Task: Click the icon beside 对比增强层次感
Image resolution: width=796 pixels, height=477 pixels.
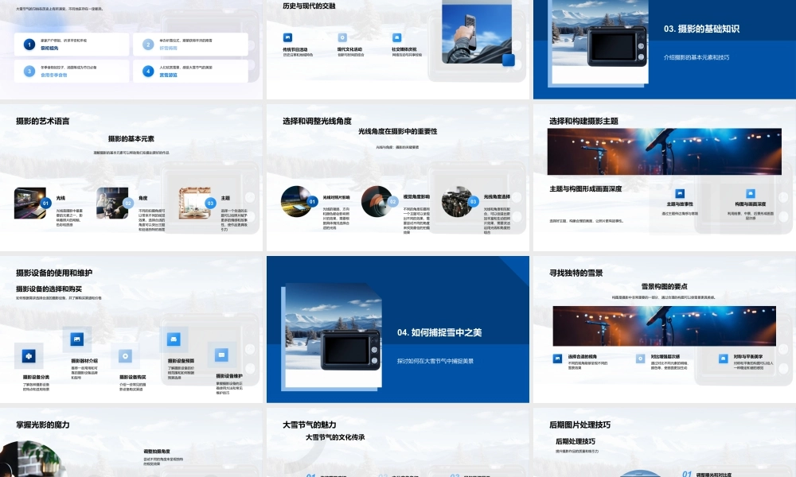Action: pyautogui.click(x=640, y=359)
